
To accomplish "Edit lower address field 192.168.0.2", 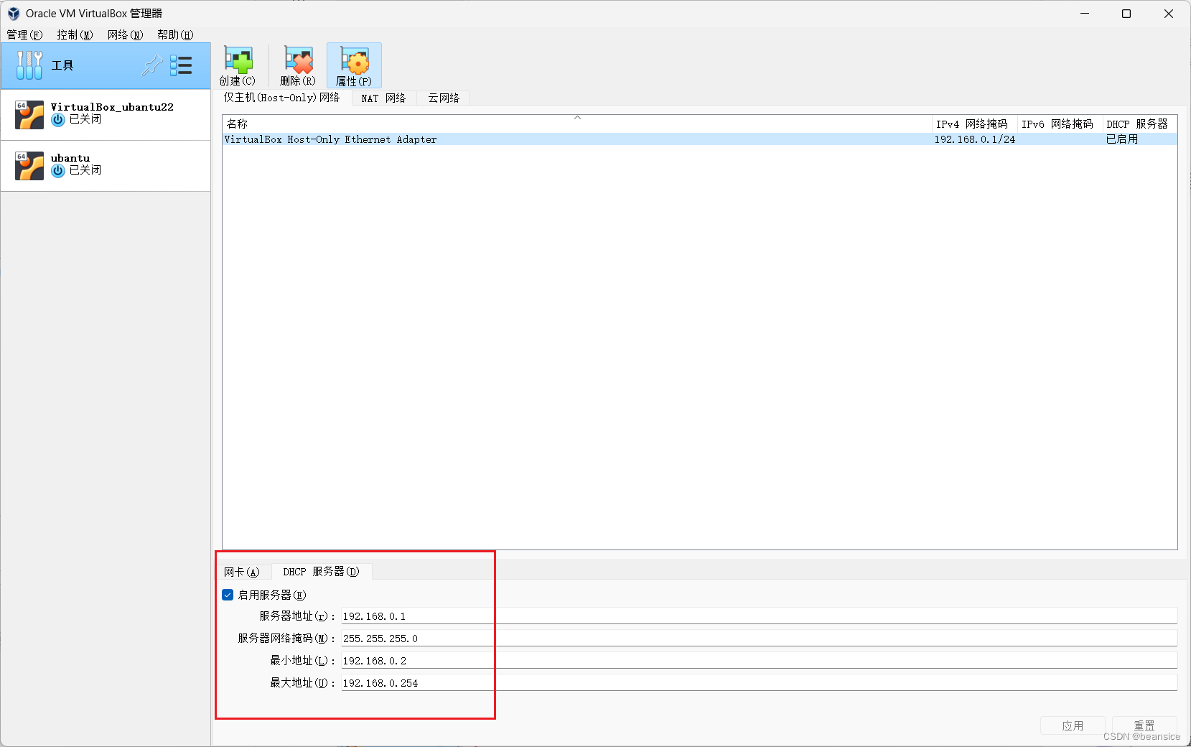I will [x=759, y=661].
